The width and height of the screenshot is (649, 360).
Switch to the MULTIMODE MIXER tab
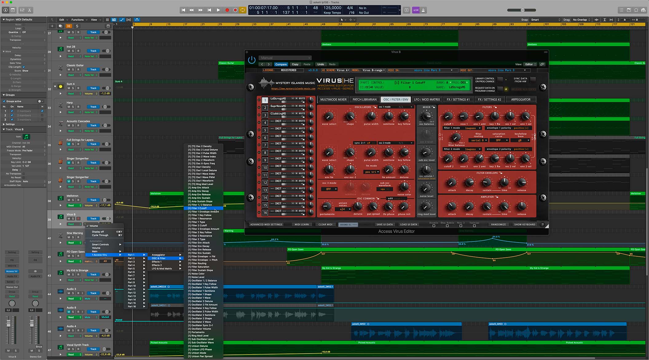(x=333, y=99)
